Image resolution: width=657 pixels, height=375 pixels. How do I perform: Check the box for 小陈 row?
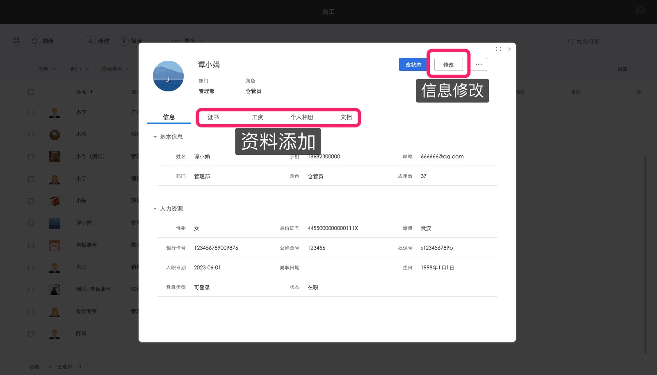coord(31,201)
